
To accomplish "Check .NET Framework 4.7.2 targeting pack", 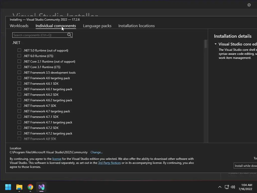I will (19, 133).
